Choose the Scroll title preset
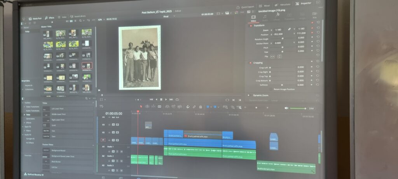 click(68, 125)
